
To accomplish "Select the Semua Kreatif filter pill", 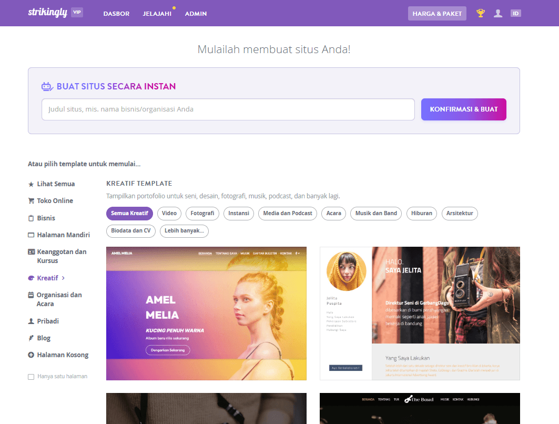I will (129, 214).
